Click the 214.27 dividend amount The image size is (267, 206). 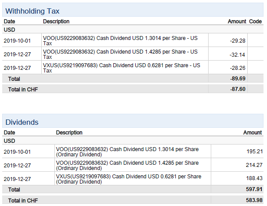point(254,165)
